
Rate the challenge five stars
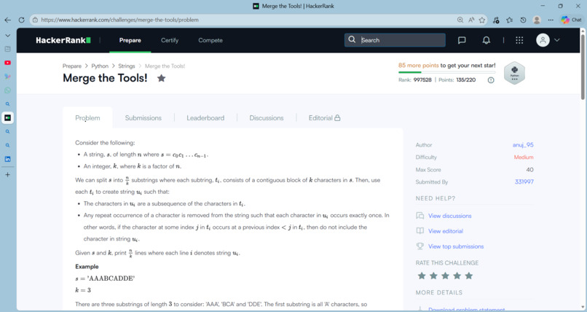[x=469, y=276]
